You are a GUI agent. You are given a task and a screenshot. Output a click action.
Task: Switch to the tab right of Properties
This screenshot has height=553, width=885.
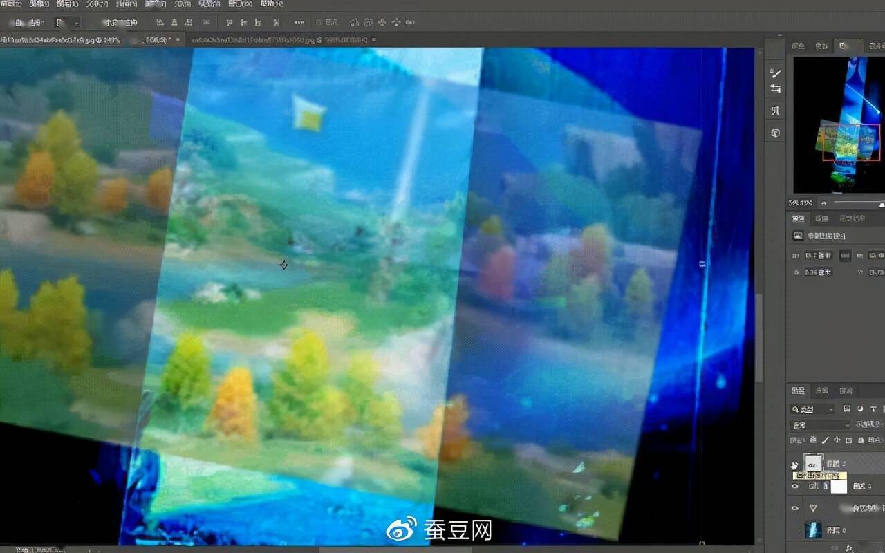[x=821, y=218]
